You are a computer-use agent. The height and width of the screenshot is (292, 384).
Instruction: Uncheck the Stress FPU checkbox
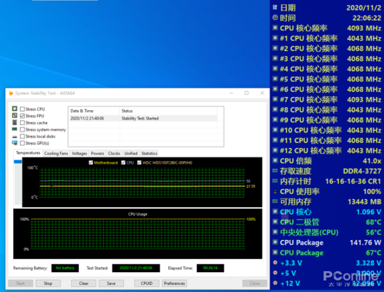22,115
